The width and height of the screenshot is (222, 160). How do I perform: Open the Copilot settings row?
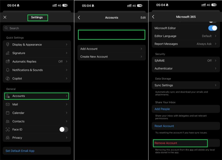coord(37,78)
